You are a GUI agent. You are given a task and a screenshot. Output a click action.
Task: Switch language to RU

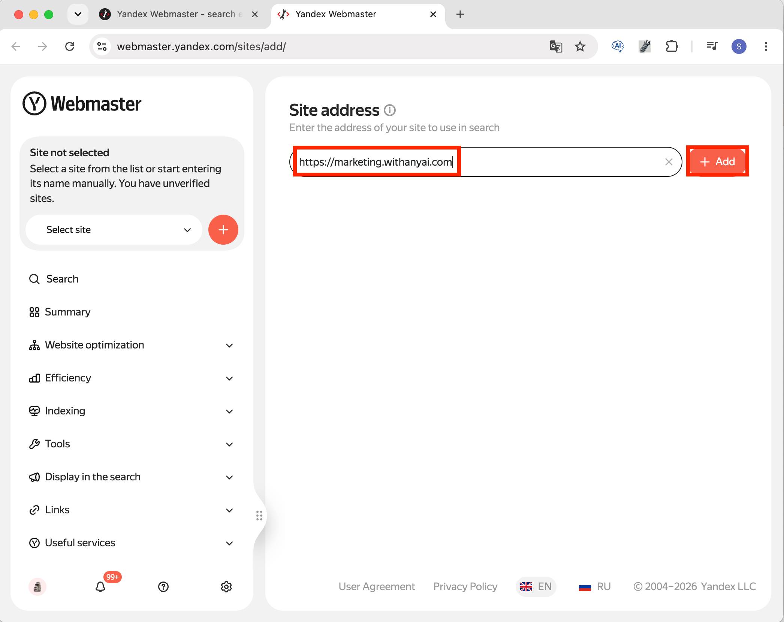coord(595,586)
